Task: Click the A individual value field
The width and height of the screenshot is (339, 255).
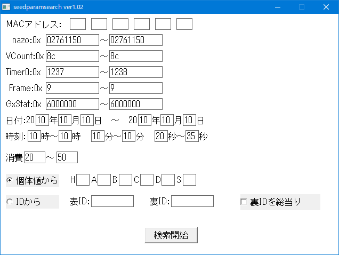Action: 104,180
